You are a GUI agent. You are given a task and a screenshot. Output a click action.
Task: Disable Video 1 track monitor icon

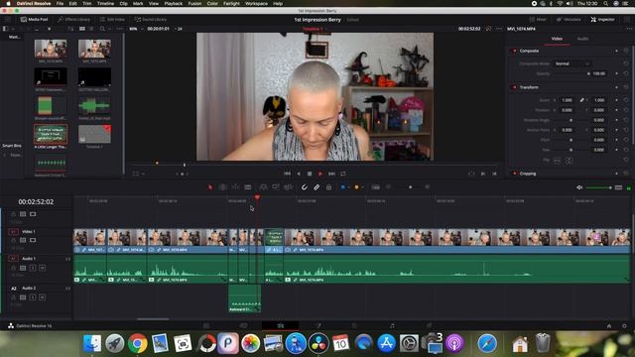[33, 240]
